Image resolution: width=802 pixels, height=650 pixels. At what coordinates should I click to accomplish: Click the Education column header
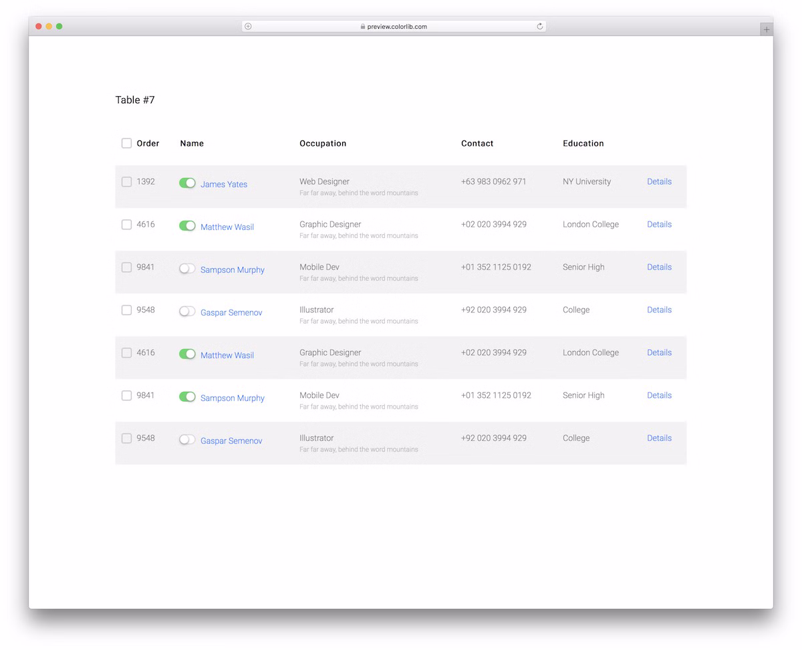[583, 144]
